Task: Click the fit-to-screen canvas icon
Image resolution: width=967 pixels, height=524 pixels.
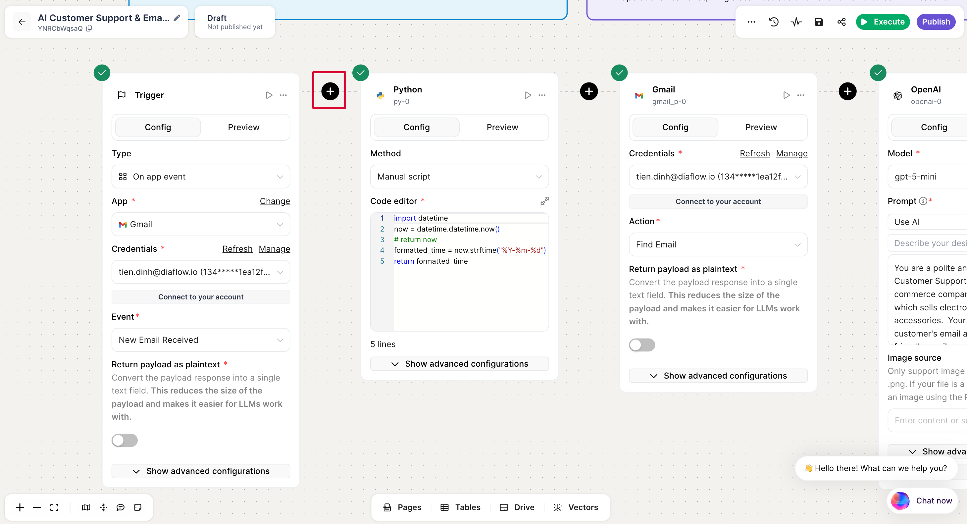Action: click(x=54, y=507)
